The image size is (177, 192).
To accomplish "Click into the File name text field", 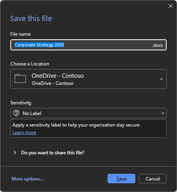I will (x=88, y=45).
